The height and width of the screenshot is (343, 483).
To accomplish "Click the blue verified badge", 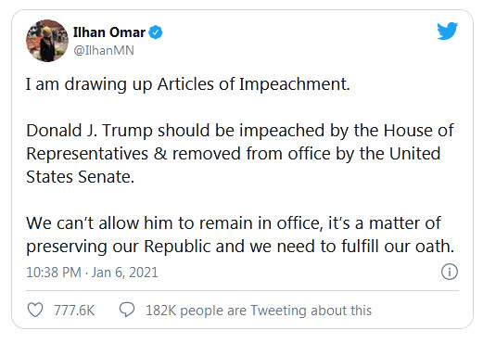I will (156, 32).
